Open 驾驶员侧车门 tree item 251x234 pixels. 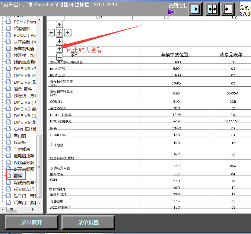coord(25,183)
